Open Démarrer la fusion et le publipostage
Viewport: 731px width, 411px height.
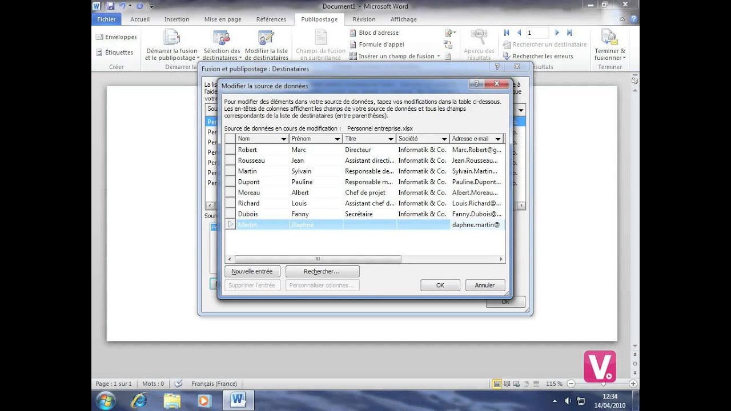(x=172, y=45)
